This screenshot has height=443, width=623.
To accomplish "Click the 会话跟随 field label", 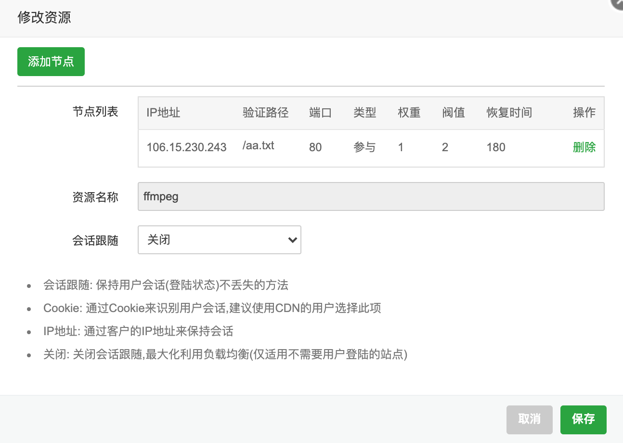I will (95, 240).
